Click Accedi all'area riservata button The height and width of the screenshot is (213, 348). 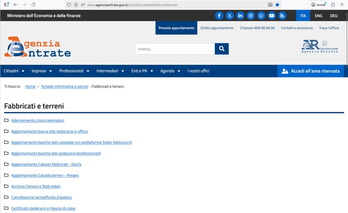pos(311,71)
